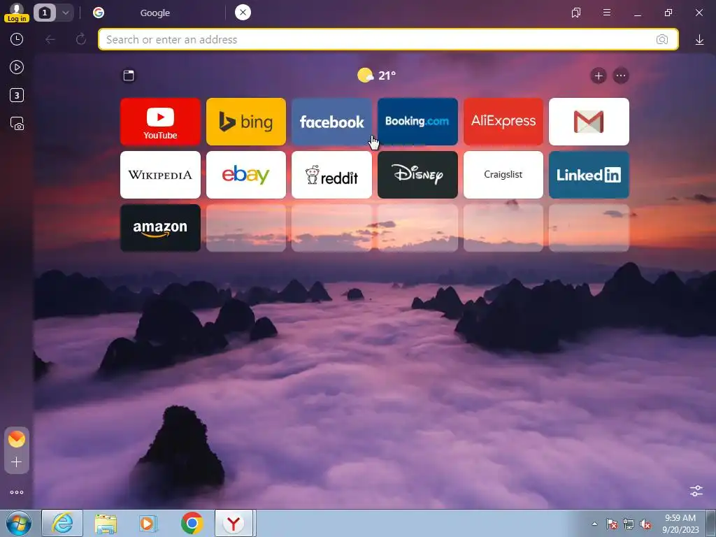Open the Disney speed dial tile

tap(417, 175)
